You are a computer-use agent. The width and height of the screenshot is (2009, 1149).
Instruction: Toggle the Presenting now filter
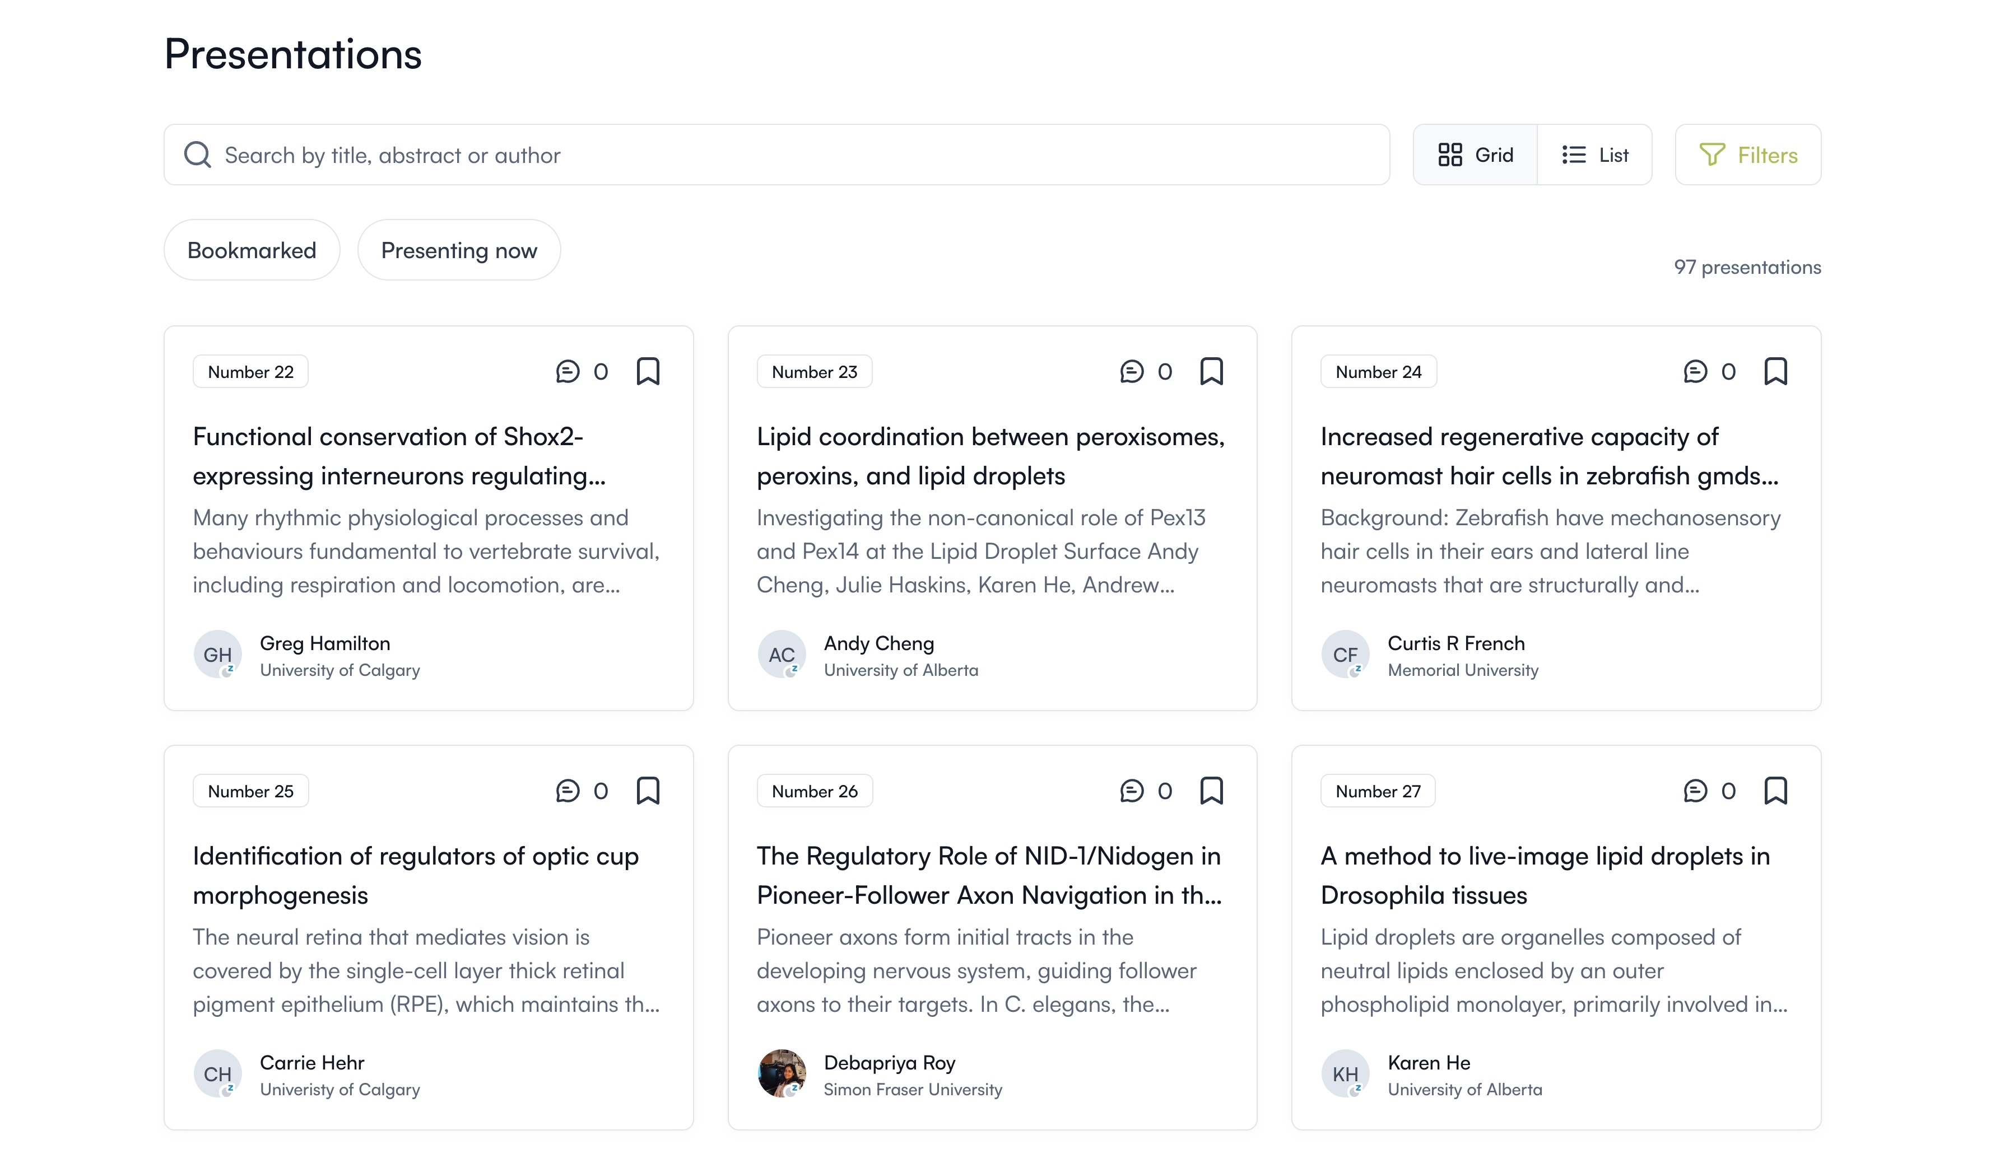(459, 250)
